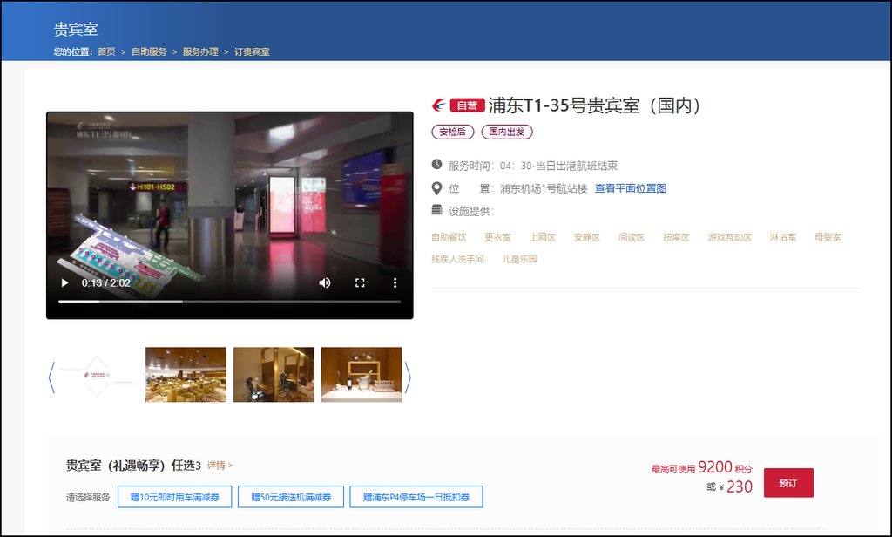
Task: Click the 国内出发 tag
Action: click(x=507, y=132)
